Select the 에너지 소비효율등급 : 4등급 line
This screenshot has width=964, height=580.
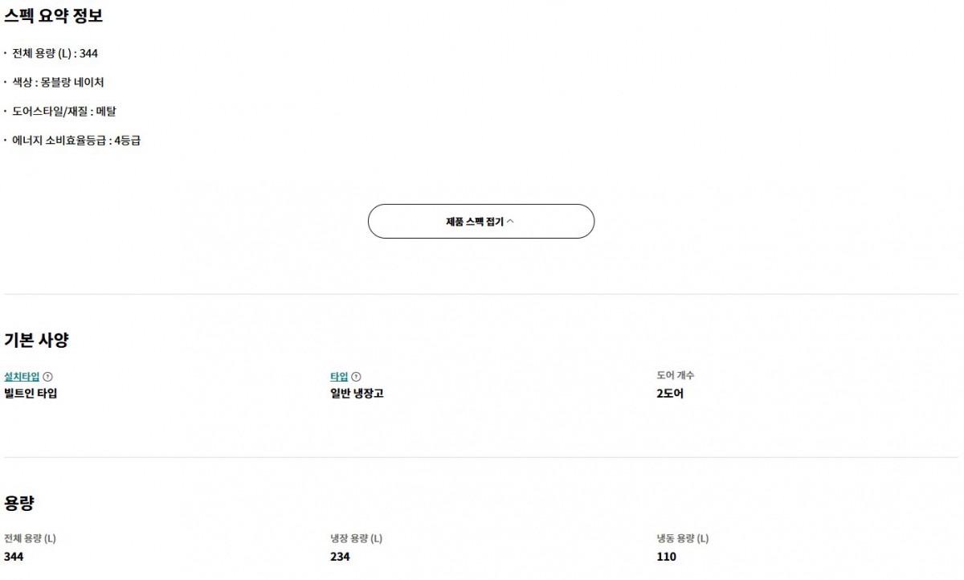(x=76, y=141)
